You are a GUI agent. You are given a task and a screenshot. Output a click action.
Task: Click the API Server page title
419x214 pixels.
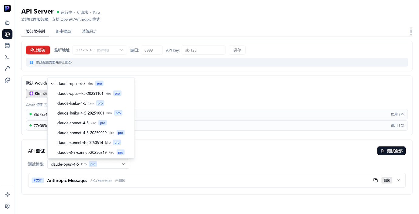pos(37,11)
